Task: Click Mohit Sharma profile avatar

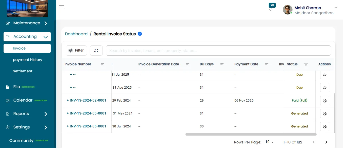Action: (288, 10)
